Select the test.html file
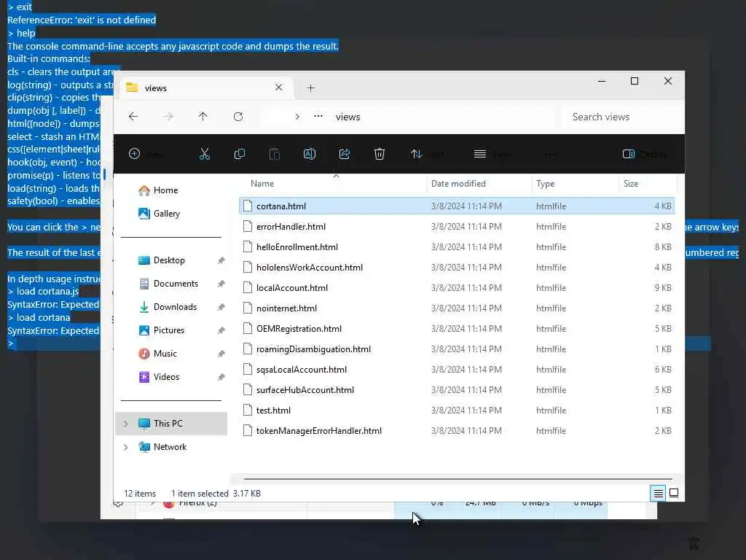746x560 pixels. point(457,410)
